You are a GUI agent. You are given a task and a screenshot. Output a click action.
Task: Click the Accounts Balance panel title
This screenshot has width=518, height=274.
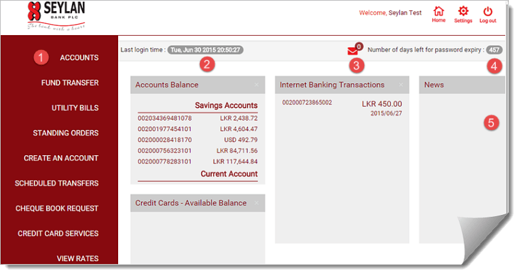(x=166, y=85)
